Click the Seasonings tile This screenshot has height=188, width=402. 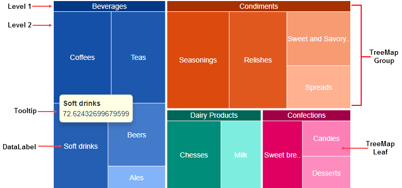198,60
